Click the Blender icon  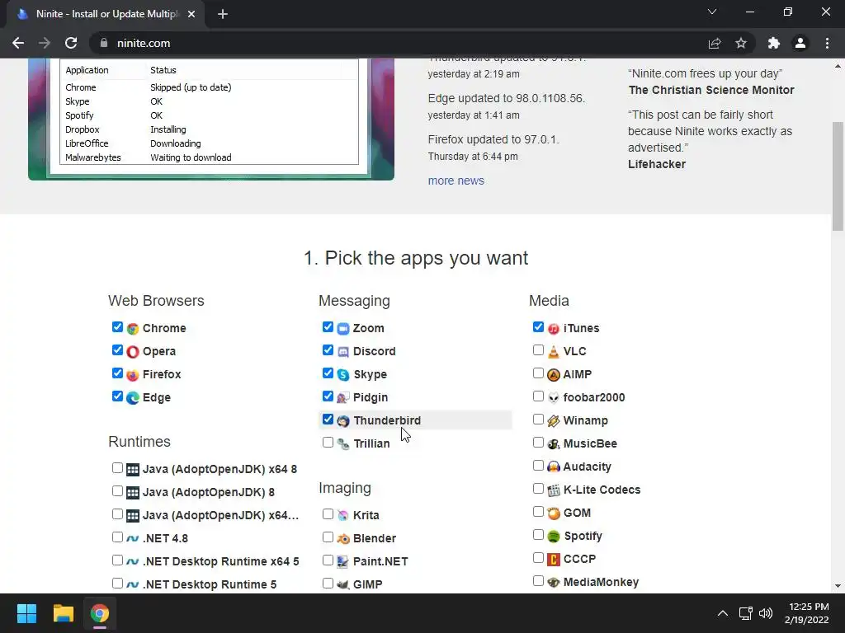(x=343, y=539)
